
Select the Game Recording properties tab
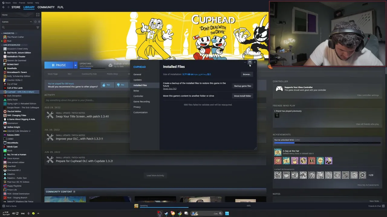145,102
